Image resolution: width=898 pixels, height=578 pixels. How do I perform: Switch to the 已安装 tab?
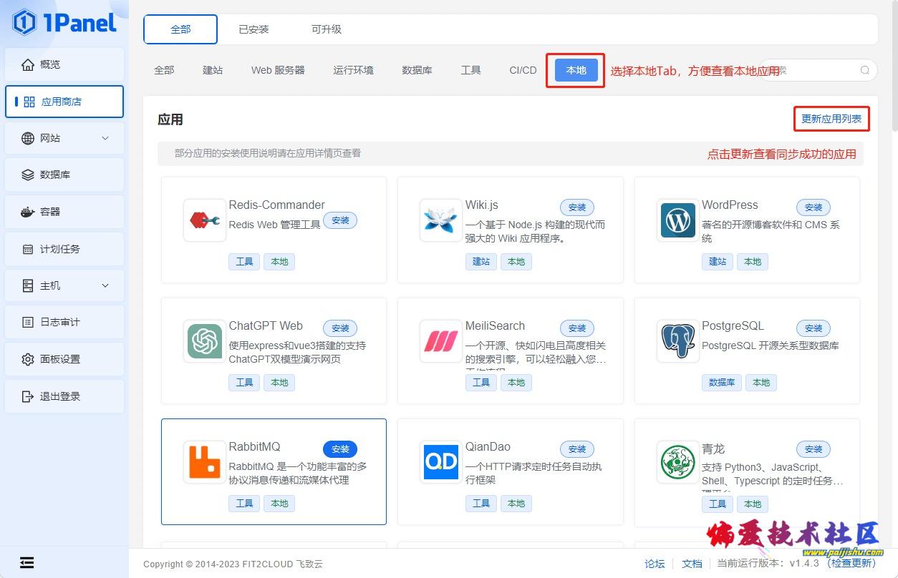[254, 29]
